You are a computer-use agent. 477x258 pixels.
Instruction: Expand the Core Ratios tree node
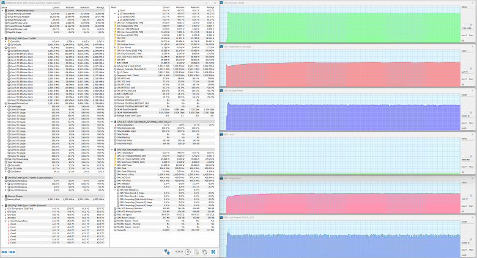tap(6, 171)
